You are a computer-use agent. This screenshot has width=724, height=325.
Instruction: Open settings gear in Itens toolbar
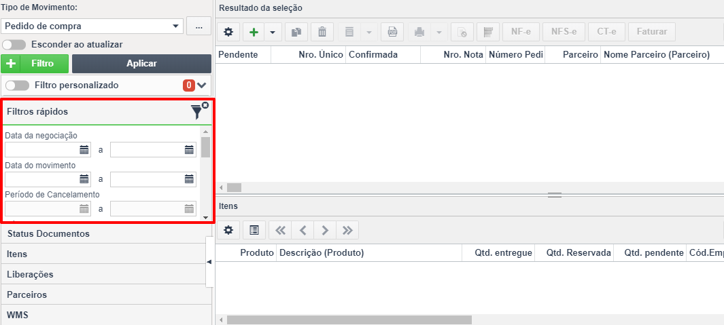click(228, 230)
